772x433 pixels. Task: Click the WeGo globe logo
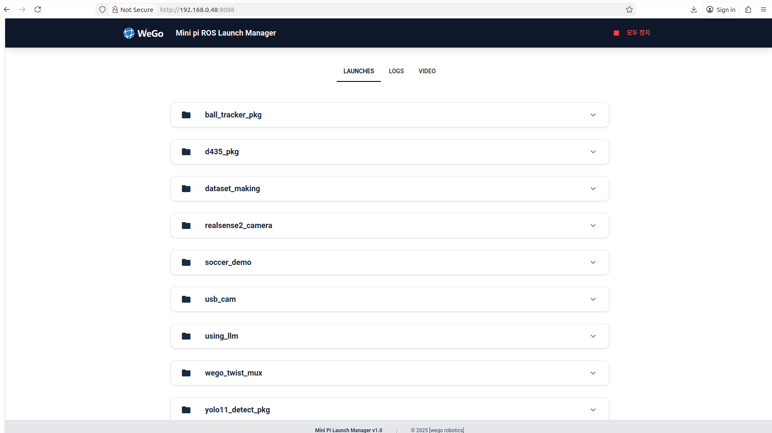[x=129, y=33]
